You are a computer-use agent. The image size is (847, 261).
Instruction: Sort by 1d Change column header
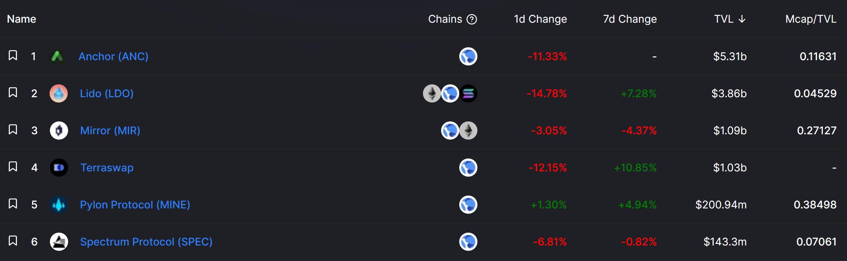click(x=540, y=19)
